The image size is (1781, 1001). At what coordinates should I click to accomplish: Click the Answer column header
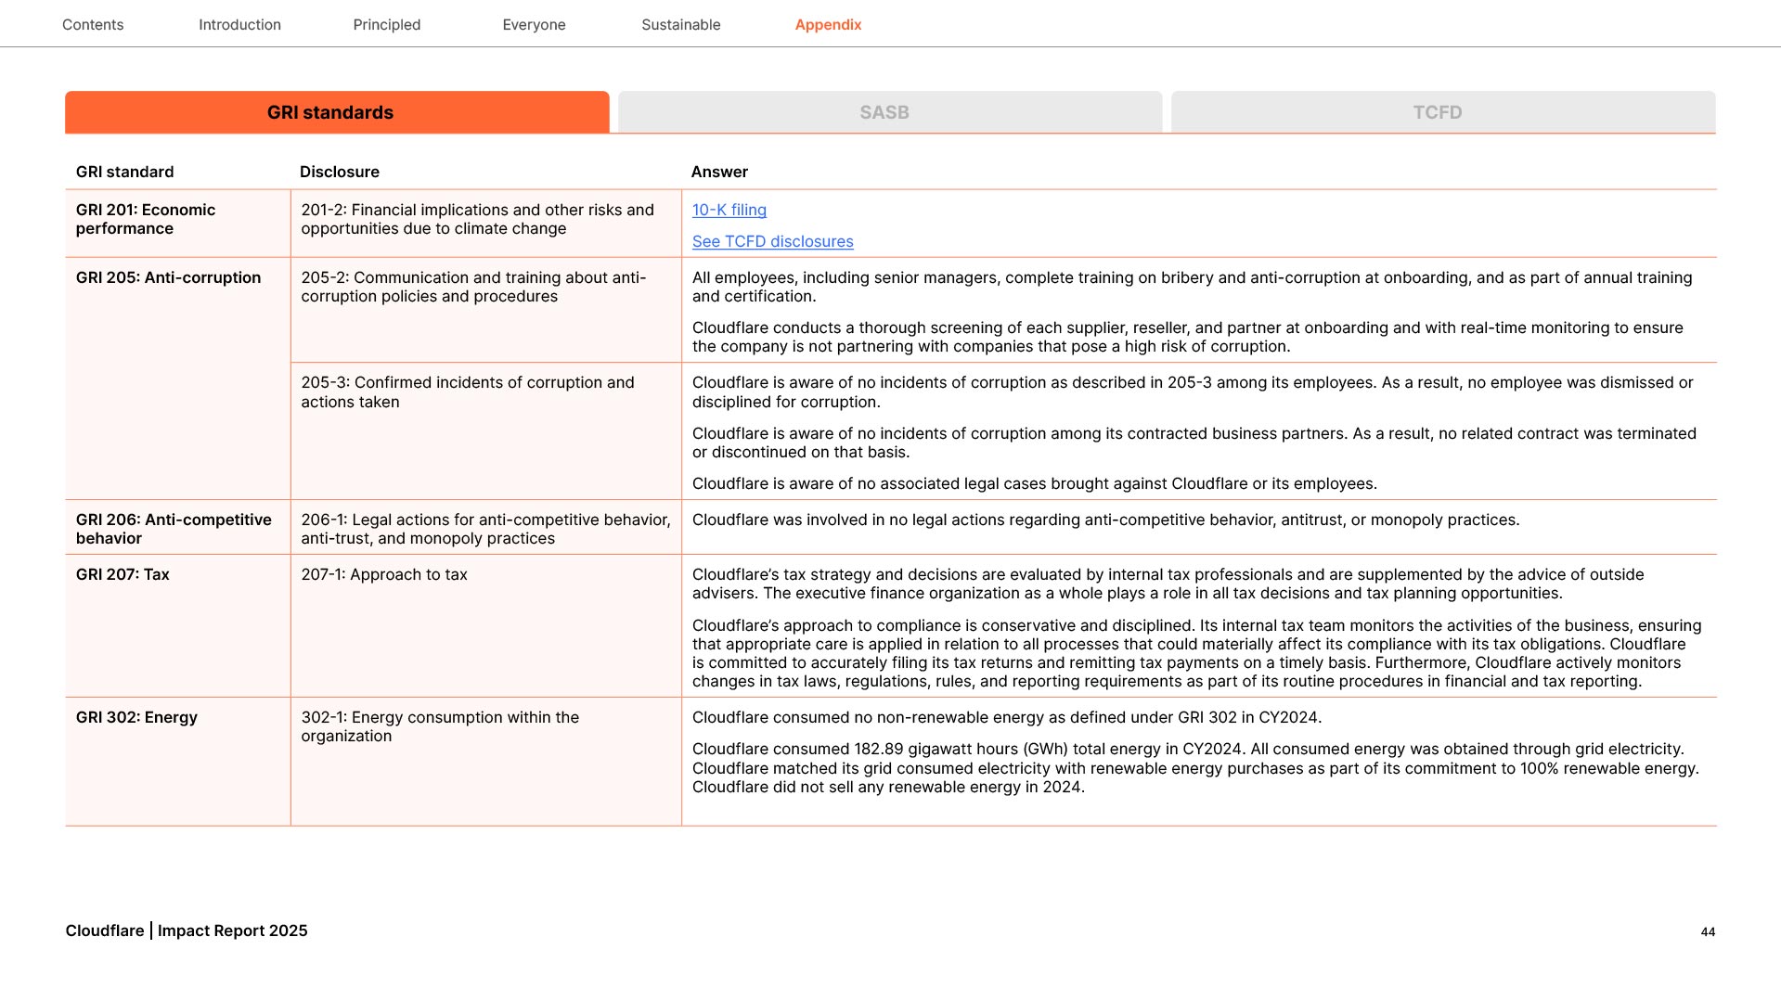719,172
